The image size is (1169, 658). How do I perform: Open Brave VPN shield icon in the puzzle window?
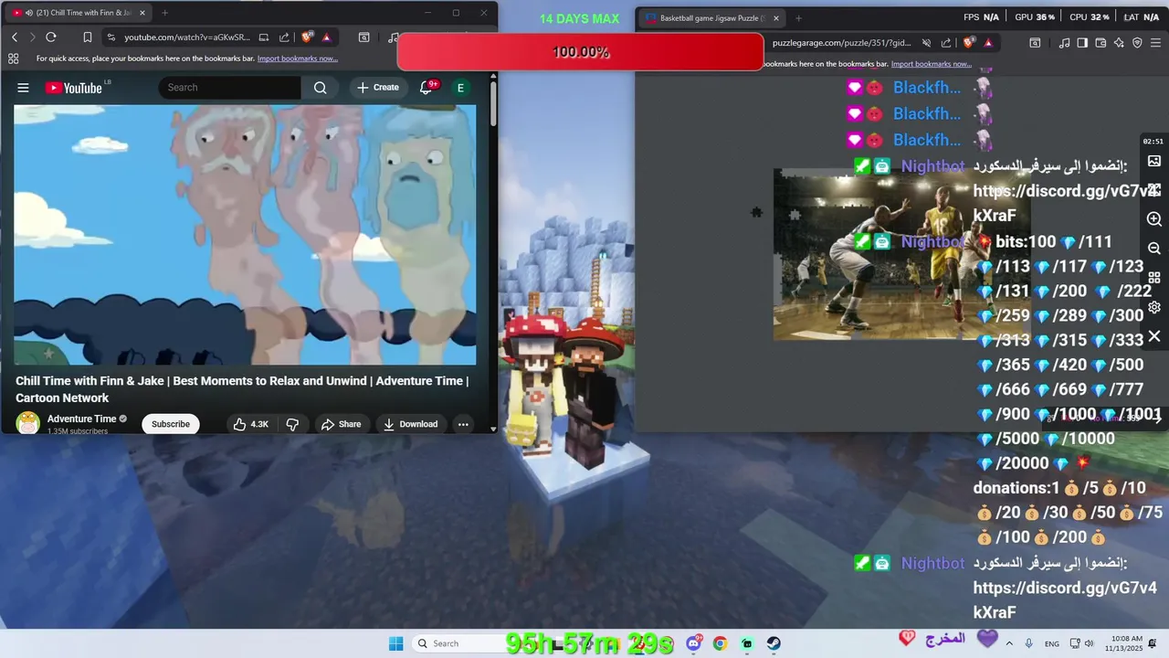[1137, 42]
